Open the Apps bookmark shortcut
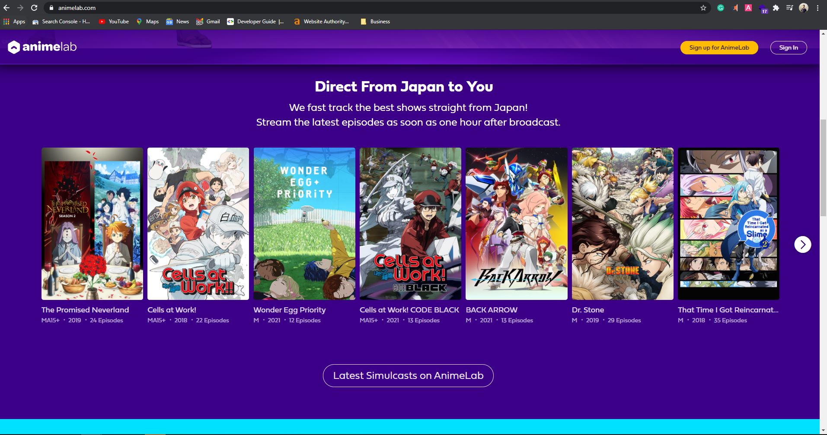This screenshot has width=827, height=435. [14, 22]
